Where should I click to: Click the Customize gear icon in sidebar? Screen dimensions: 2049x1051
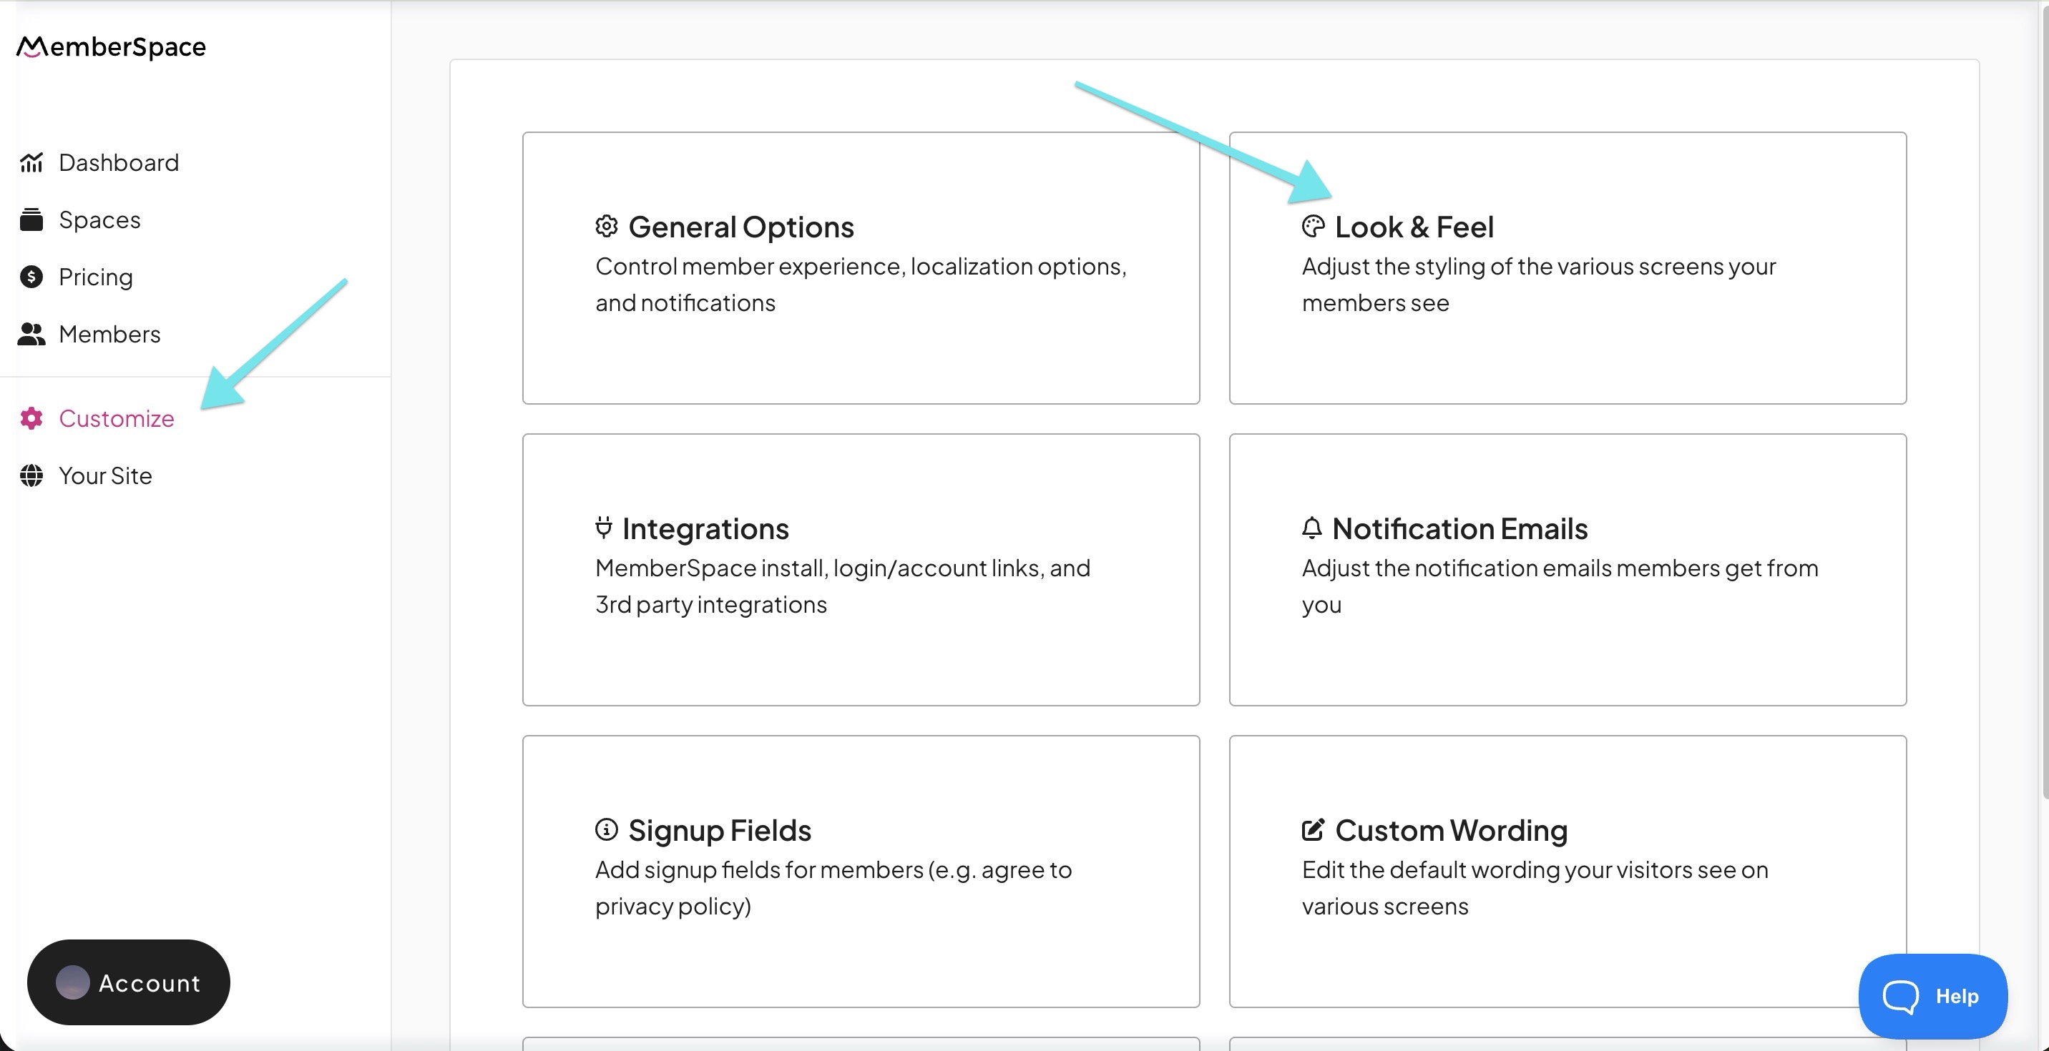pyautogui.click(x=31, y=418)
